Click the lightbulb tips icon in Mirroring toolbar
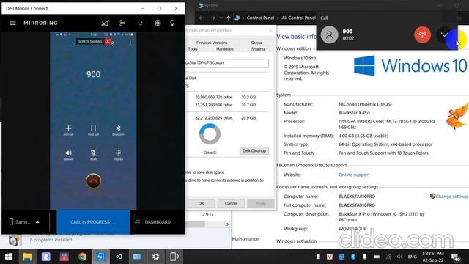This screenshot has width=469, height=264. [172, 23]
